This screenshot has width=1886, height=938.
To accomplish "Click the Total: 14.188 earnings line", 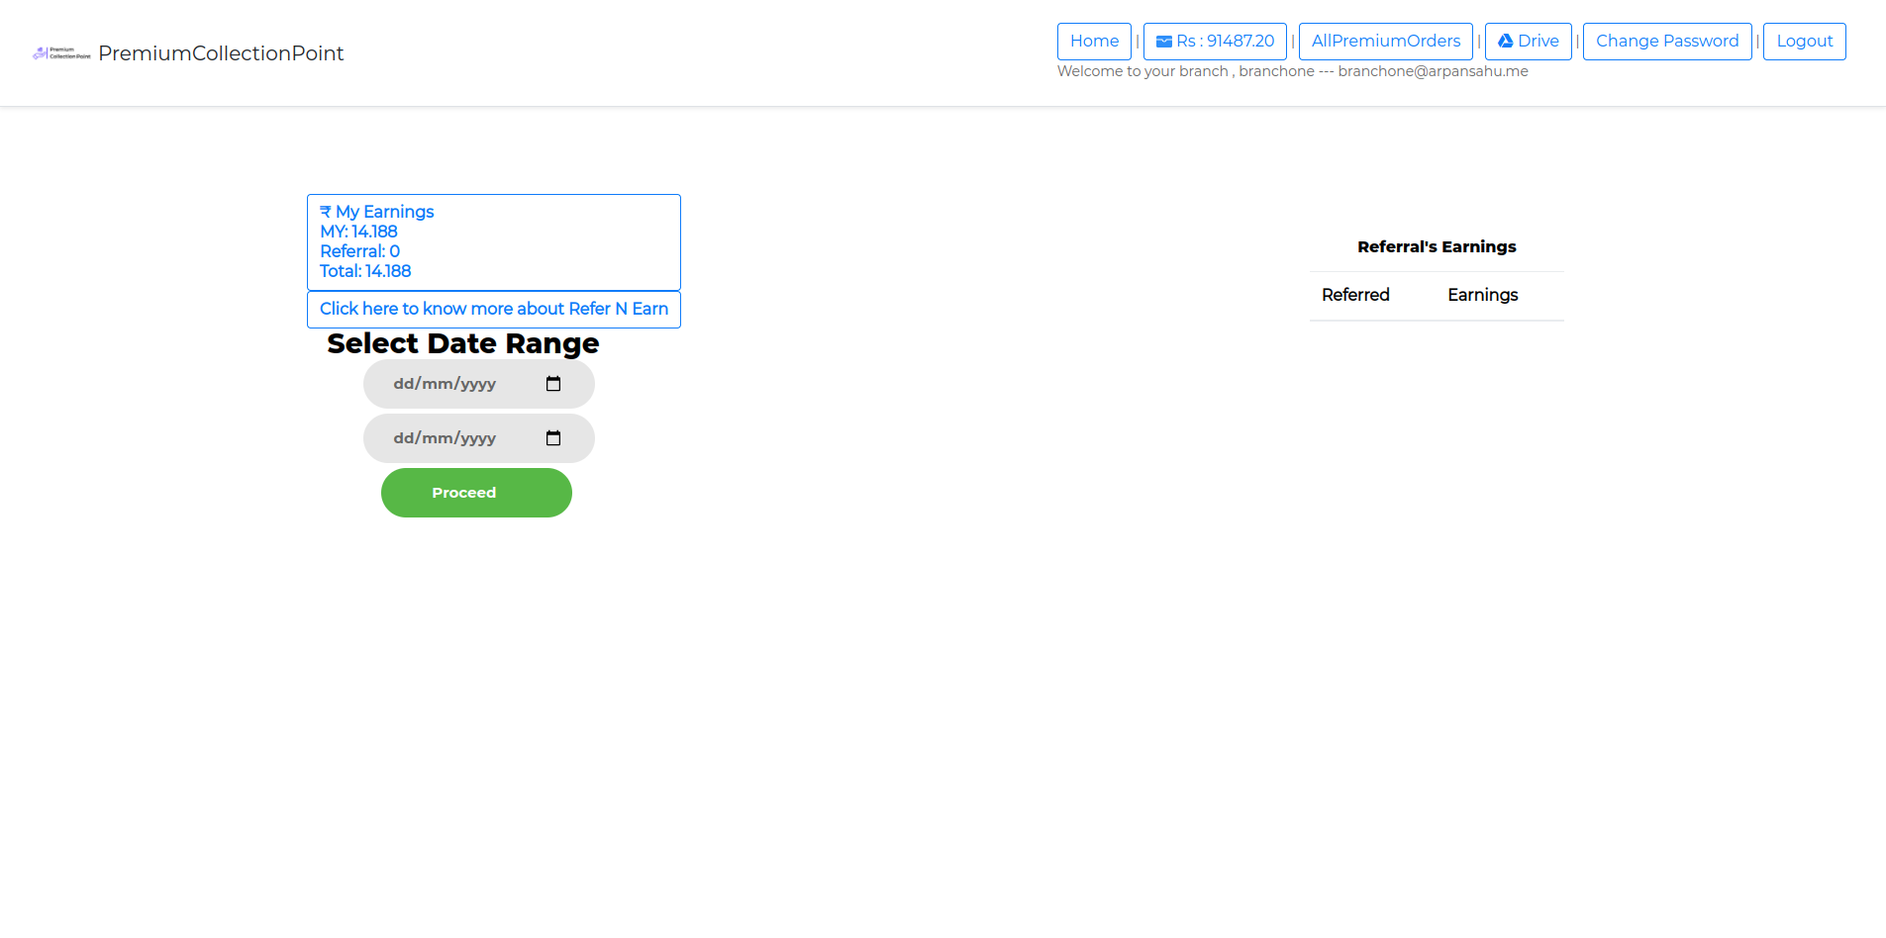I will pyautogui.click(x=365, y=271).
